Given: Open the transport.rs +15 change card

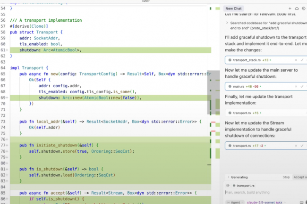Looking at the screenshot, I should [266, 113].
